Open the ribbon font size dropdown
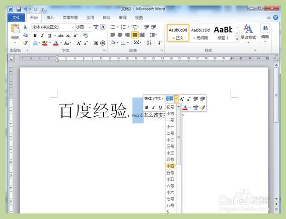286x219 pixels. click(90, 27)
